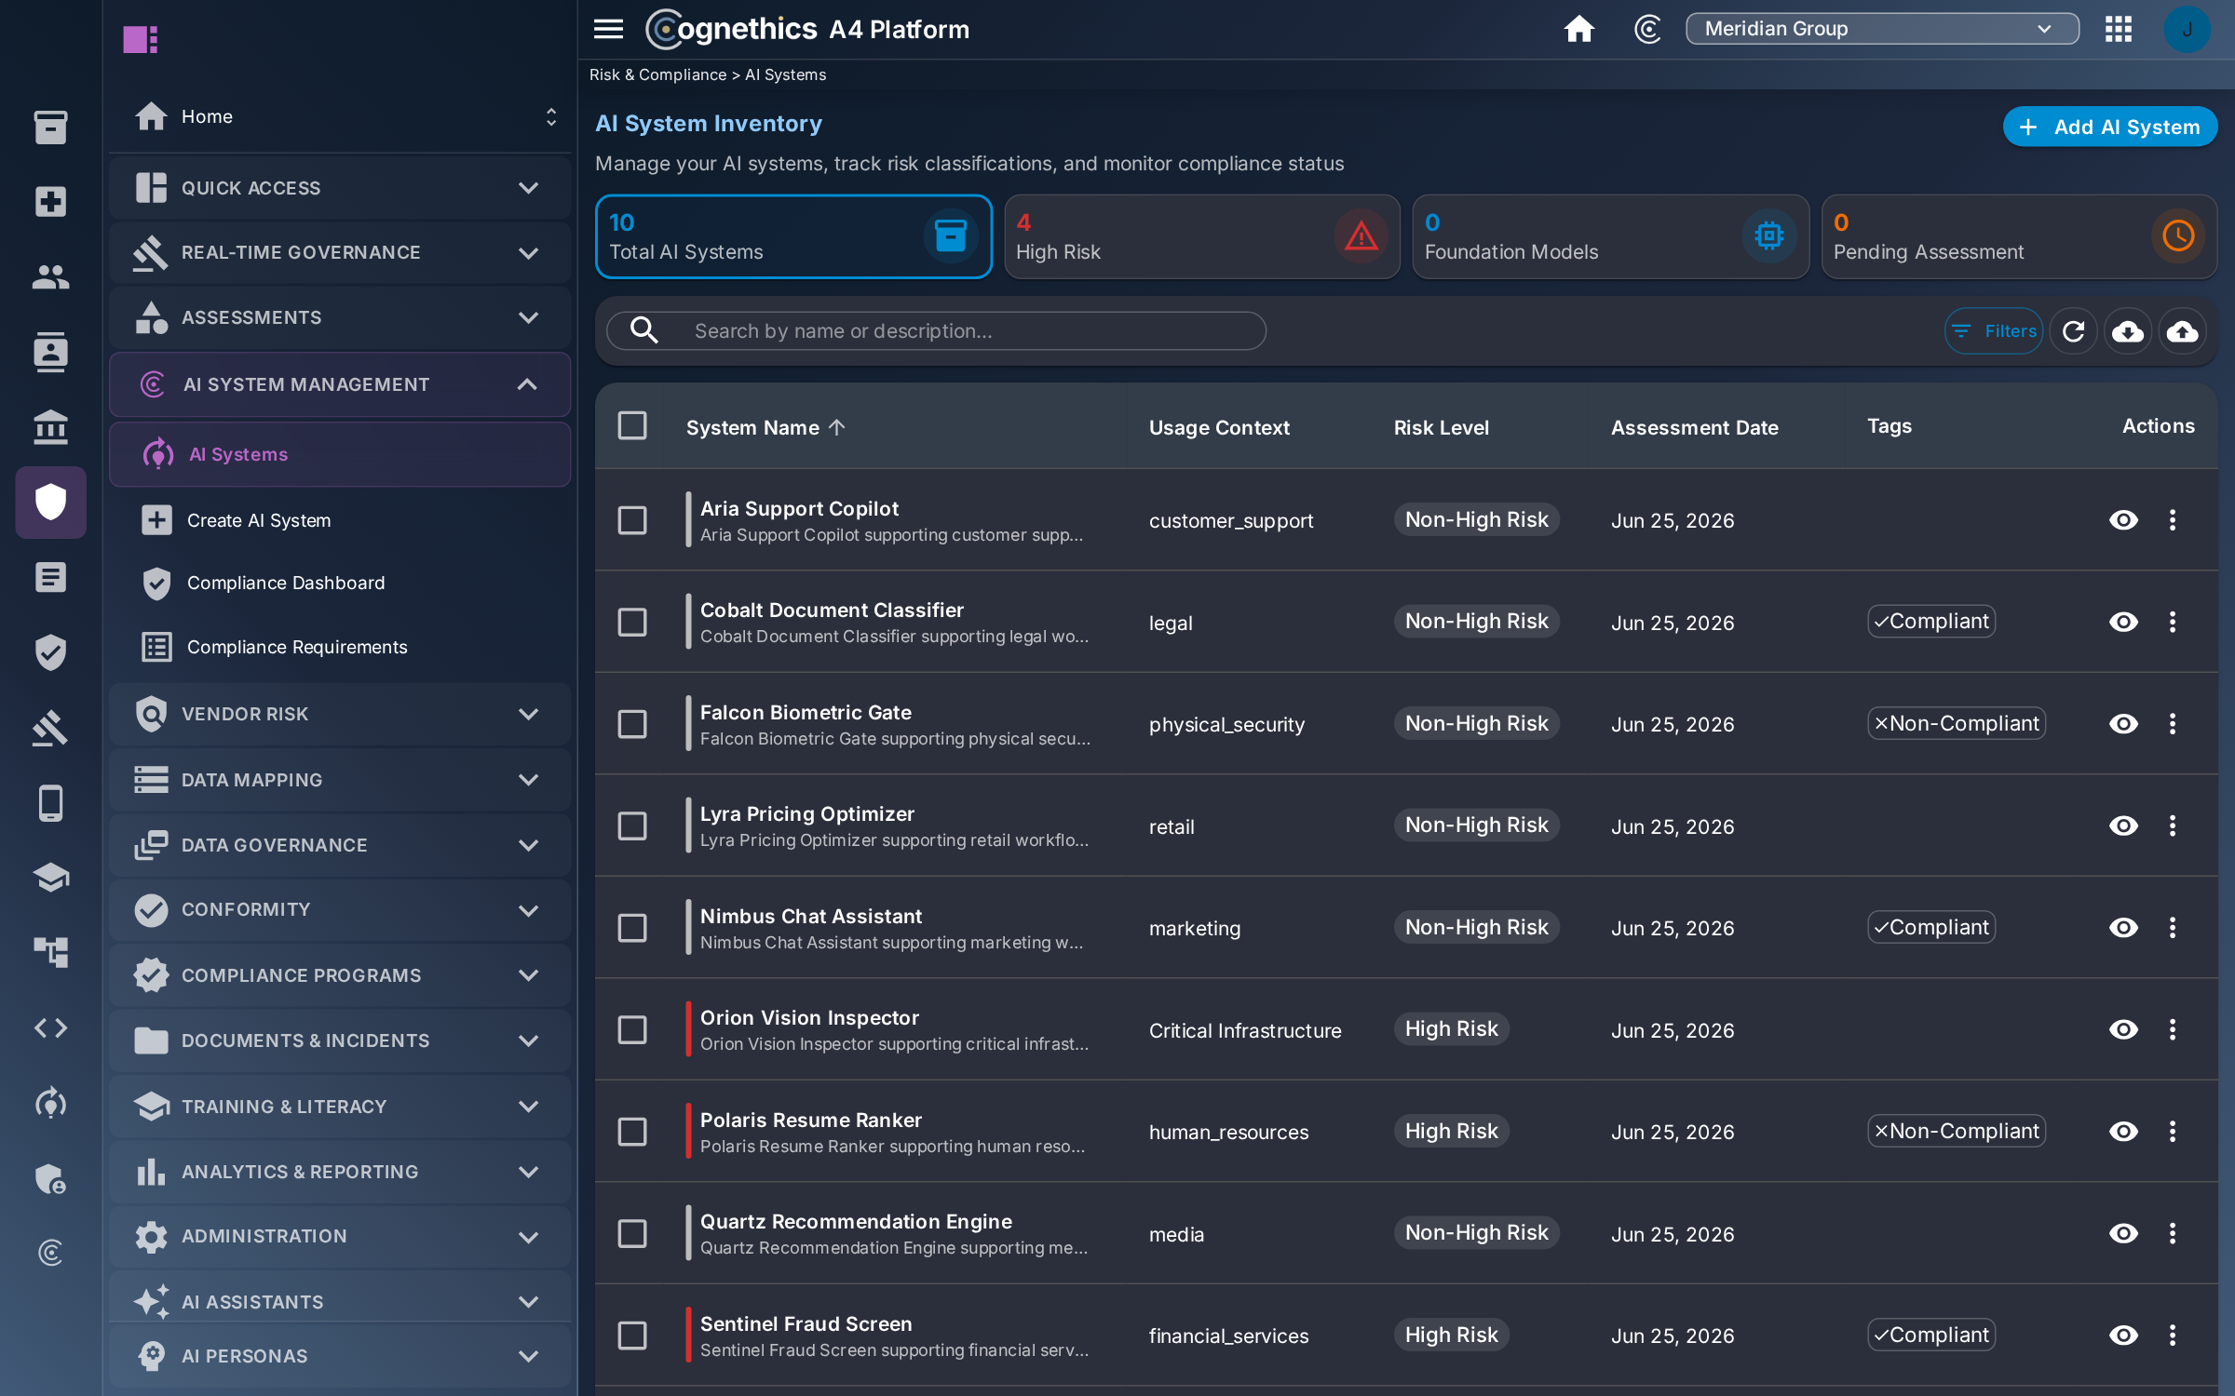View details of Aria Support Copilot

(2123, 519)
